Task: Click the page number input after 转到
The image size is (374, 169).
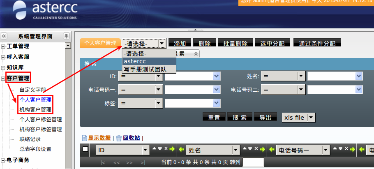Action: (x=253, y=163)
